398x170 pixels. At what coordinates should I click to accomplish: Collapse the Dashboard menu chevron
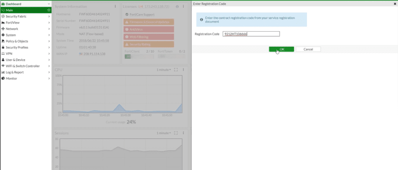[49, 4]
